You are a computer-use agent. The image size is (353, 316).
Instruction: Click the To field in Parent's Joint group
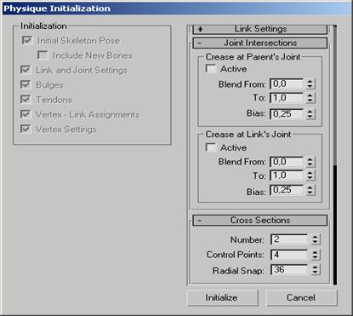click(x=287, y=98)
